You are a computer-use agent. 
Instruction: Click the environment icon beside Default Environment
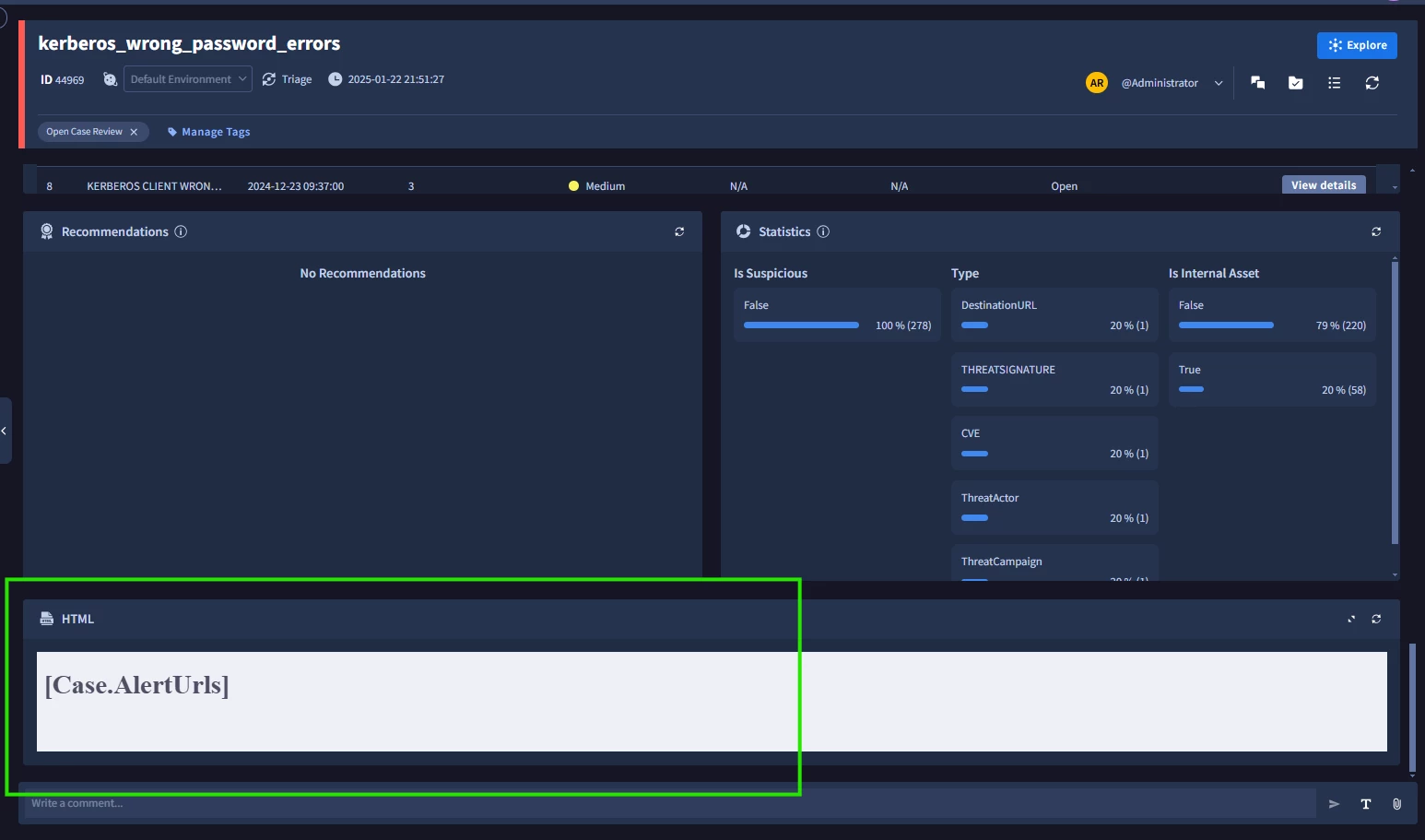coord(110,79)
